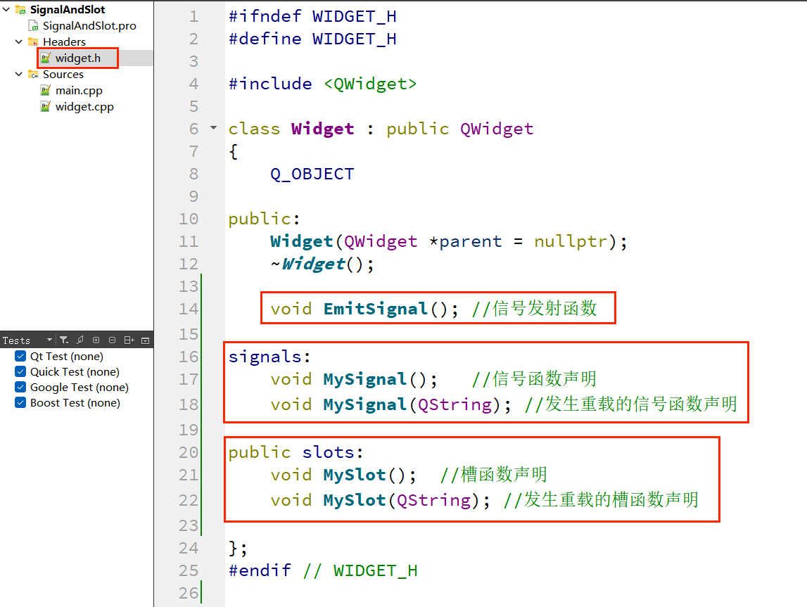This screenshot has width=807, height=607.
Task: Click line number 20 in the gutter
Action: click(x=189, y=452)
